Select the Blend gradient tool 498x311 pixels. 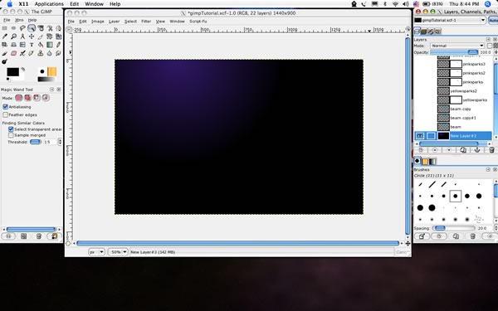tap(50, 45)
